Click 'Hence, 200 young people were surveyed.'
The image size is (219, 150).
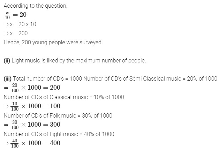pos(53,43)
